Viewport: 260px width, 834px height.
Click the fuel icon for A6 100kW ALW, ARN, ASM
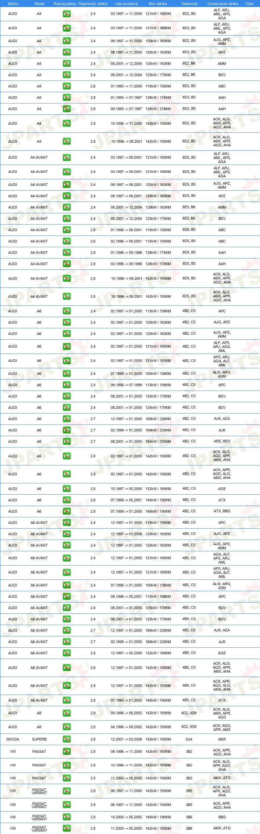click(66, 374)
